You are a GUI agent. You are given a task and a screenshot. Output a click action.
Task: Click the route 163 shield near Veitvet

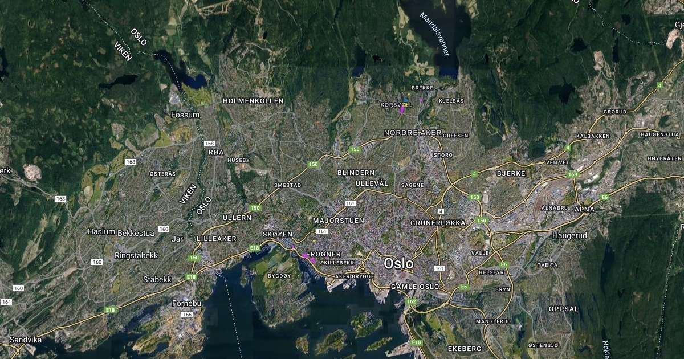(573, 174)
